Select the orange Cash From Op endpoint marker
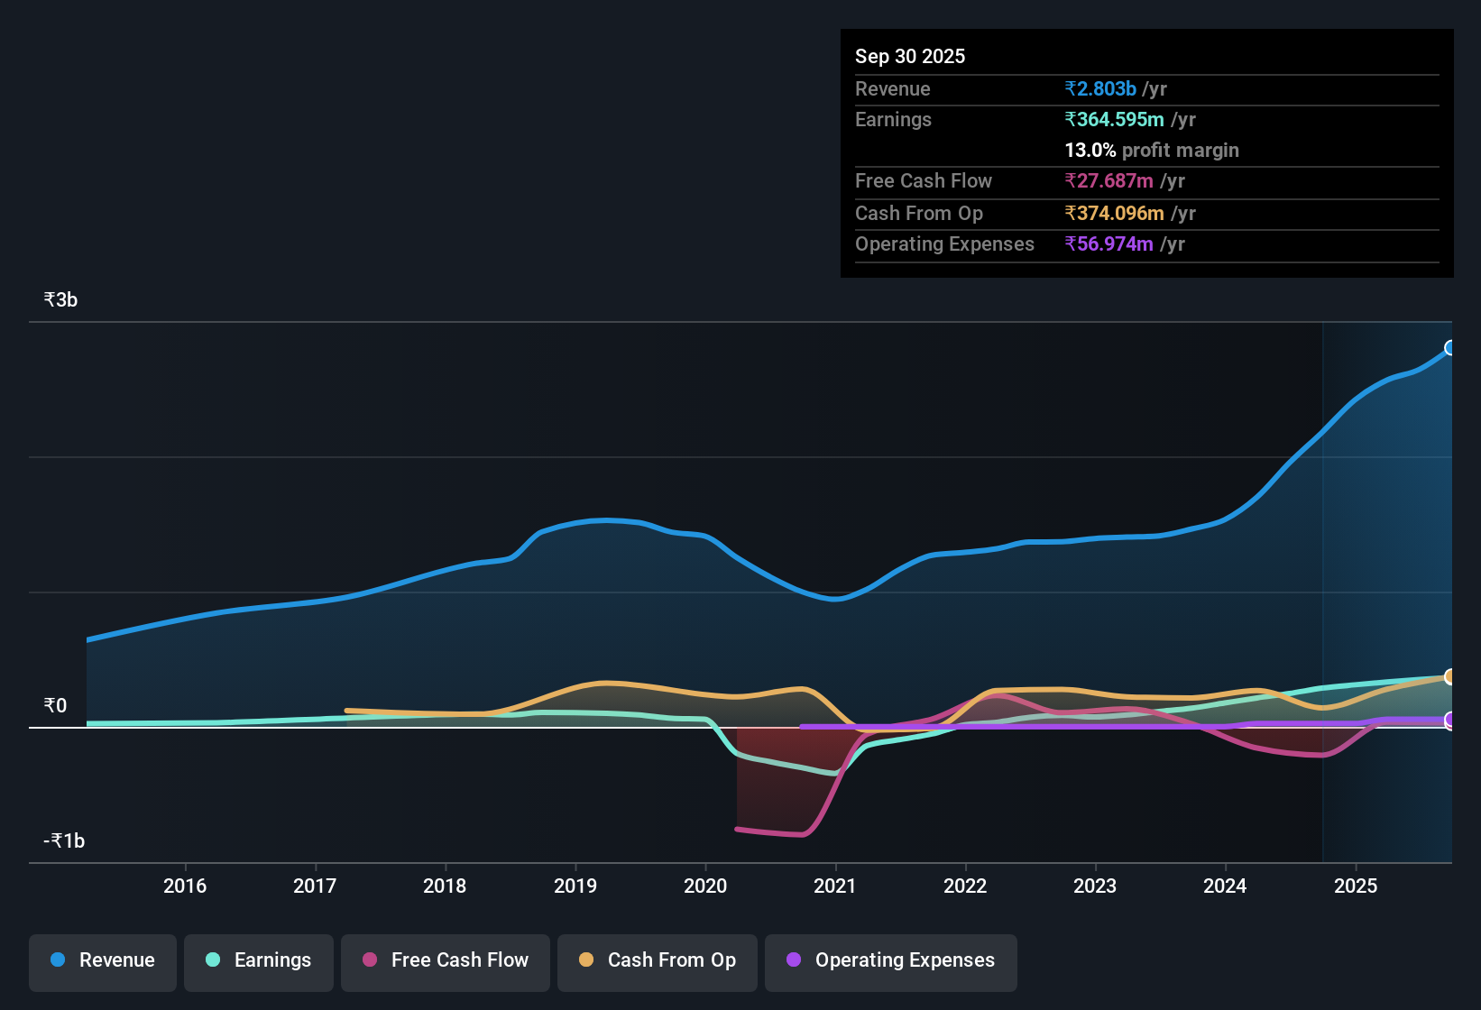The height and width of the screenshot is (1010, 1481). click(x=1450, y=676)
